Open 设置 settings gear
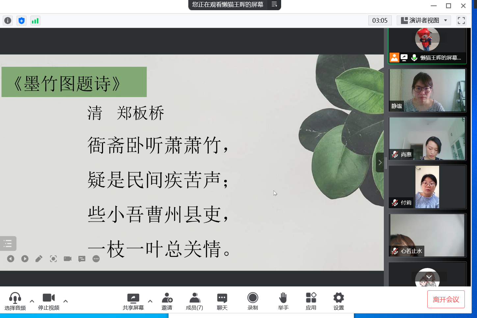The image size is (477, 318). [339, 301]
